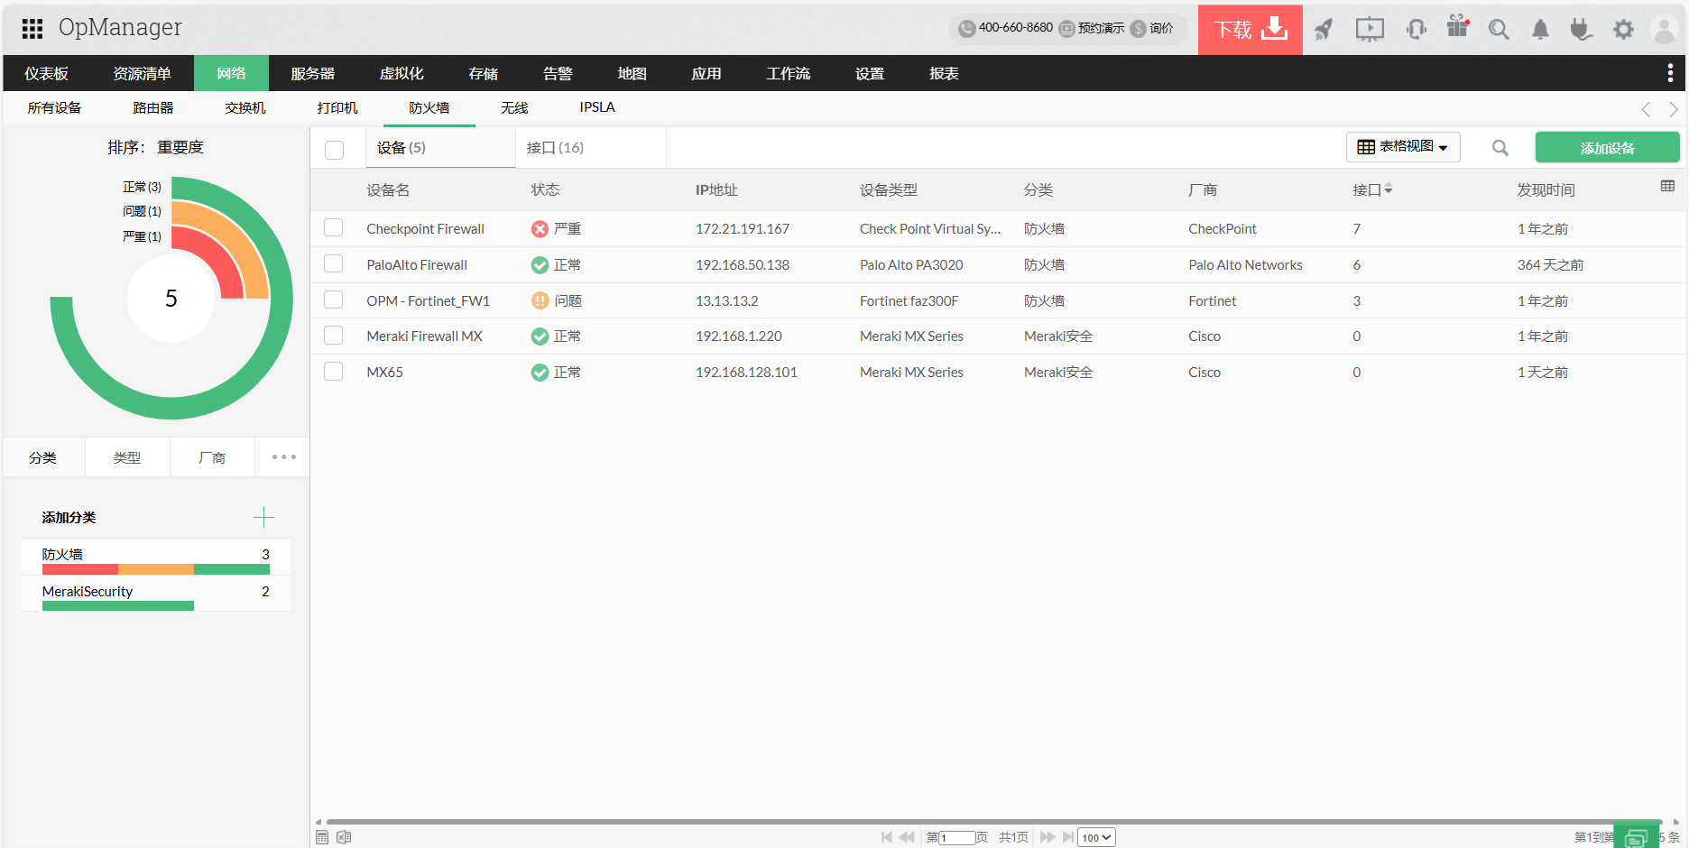
Task: Click the MerakiSecurity green status bar
Action: 118,606
